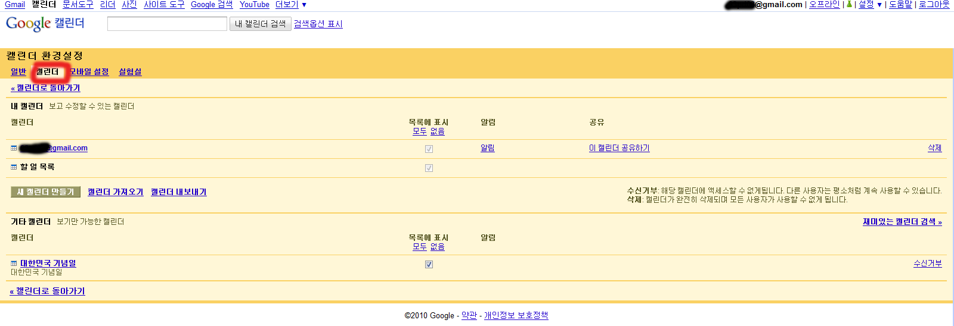954x326 pixels.
Task: Click 캘린더 내보내기 link
Action: point(179,192)
